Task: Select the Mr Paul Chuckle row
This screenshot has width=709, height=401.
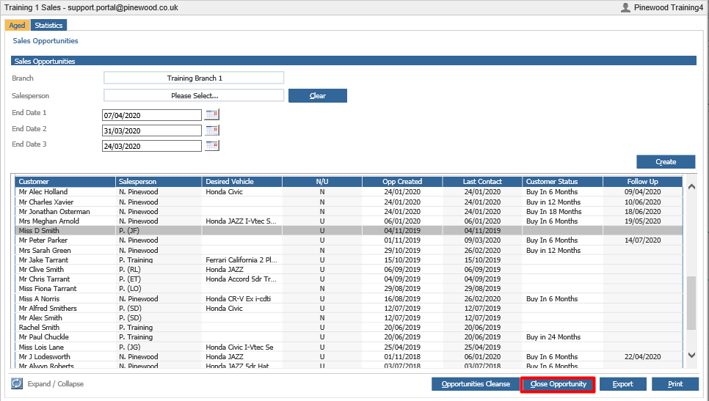Action: (x=349, y=337)
